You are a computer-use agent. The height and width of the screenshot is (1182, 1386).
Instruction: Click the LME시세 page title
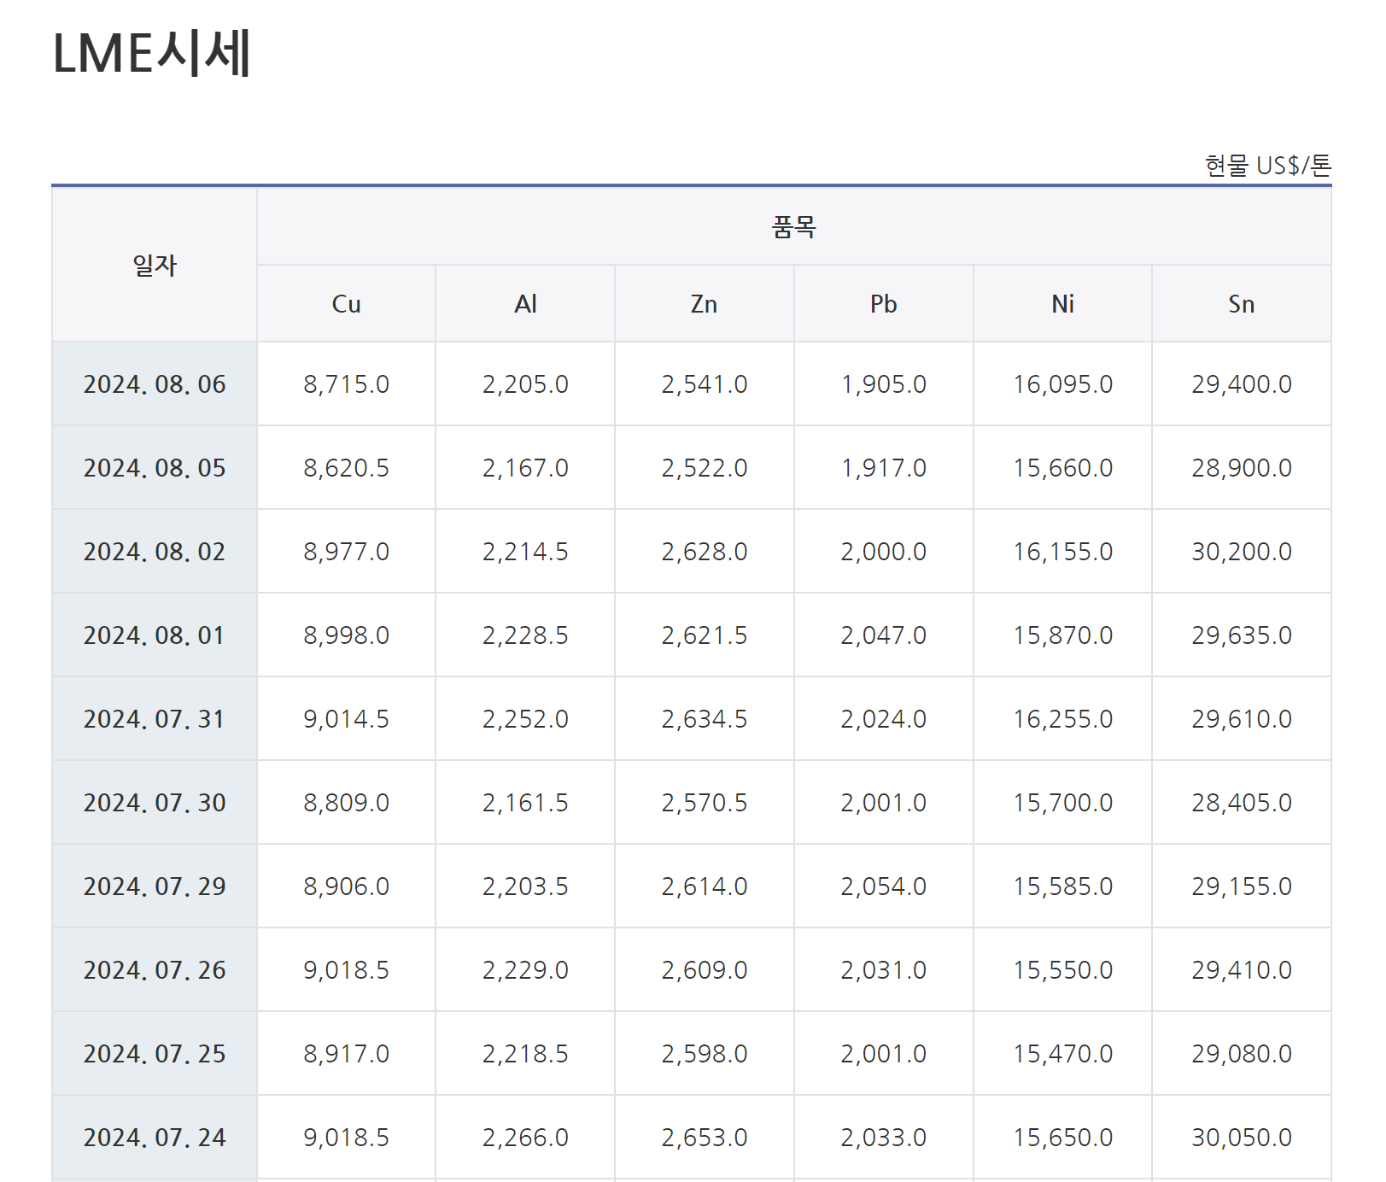click(152, 54)
